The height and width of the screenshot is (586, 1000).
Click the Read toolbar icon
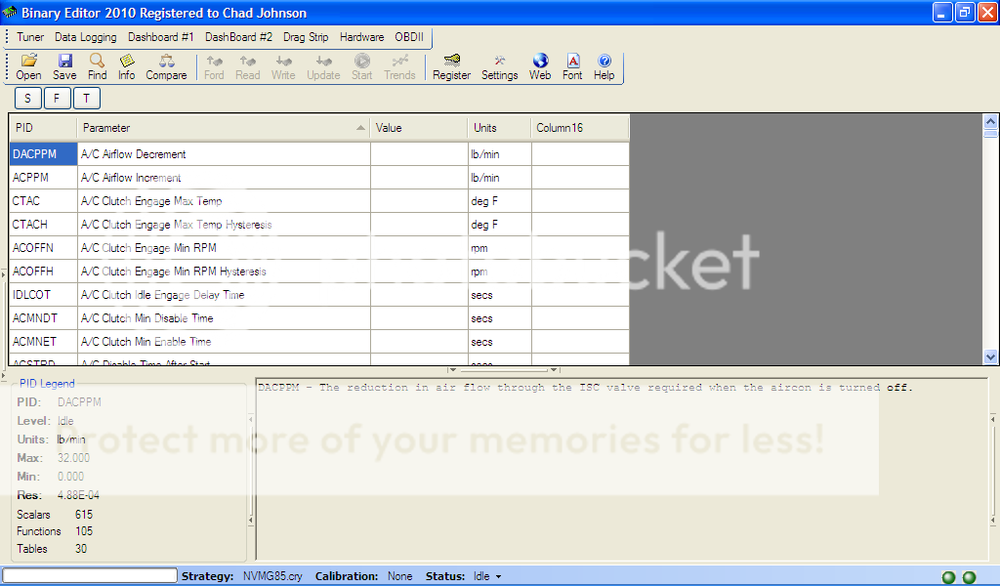247,67
